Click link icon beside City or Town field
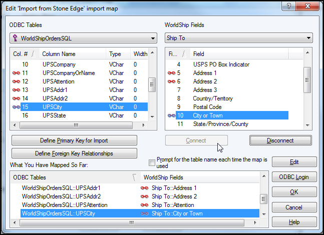324x235 pixels. click(171, 115)
